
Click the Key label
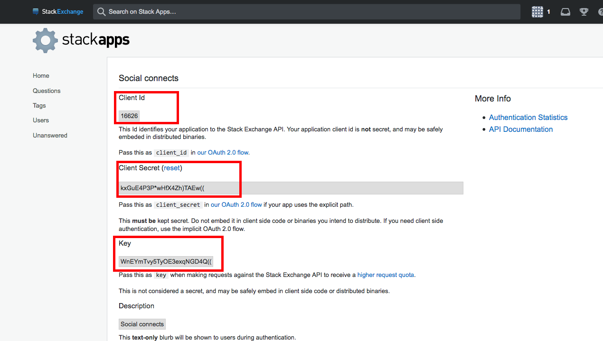click(x=125, y=243)
